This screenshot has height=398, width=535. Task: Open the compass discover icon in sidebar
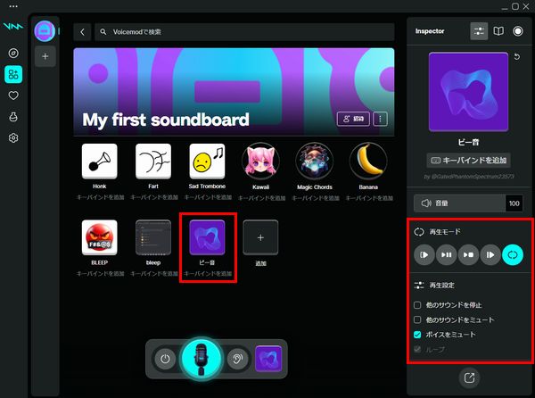point(13,54)
